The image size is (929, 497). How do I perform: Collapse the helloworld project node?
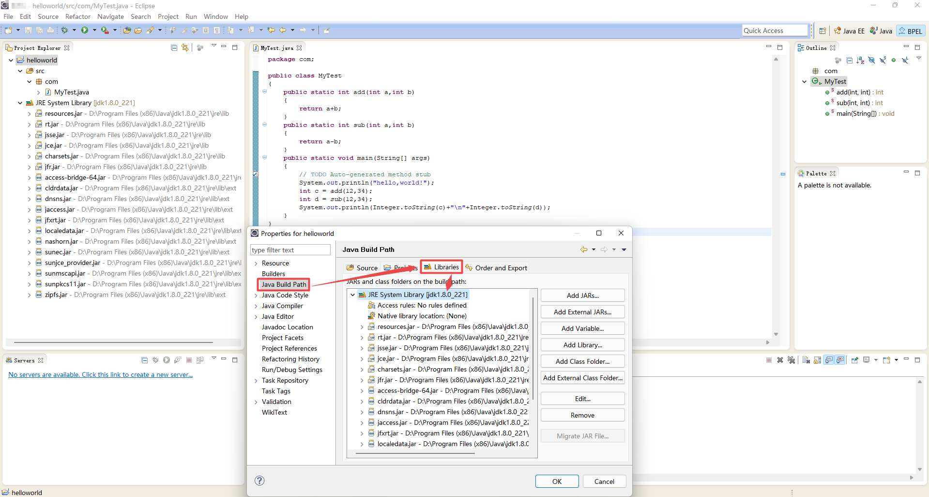pos(11,60)
